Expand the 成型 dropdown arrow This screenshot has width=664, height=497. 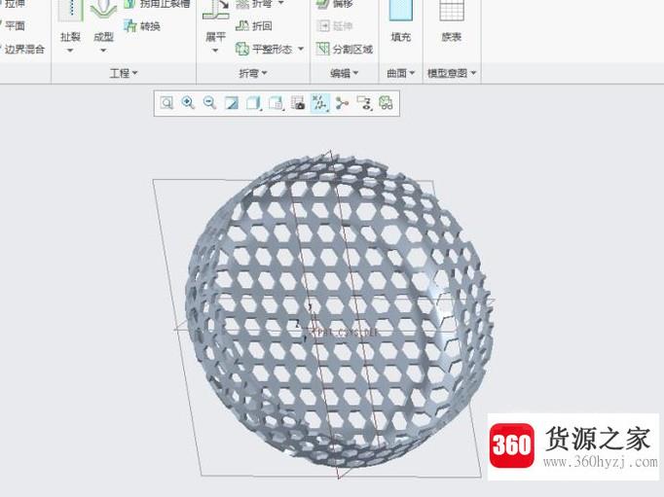point(103,51)
